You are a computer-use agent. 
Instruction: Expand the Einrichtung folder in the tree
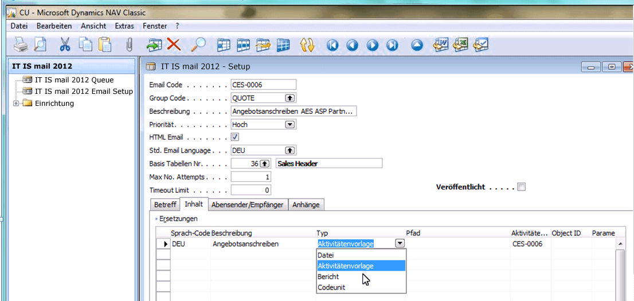[x=16, y=104]
